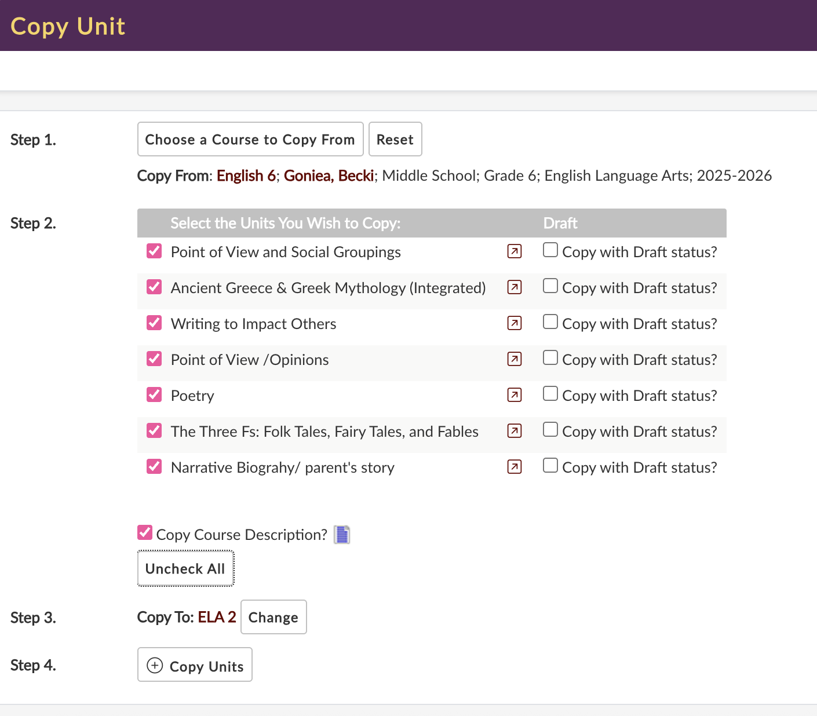View course description document icon
Screen dimensions: 817x716
click(342, 534)
